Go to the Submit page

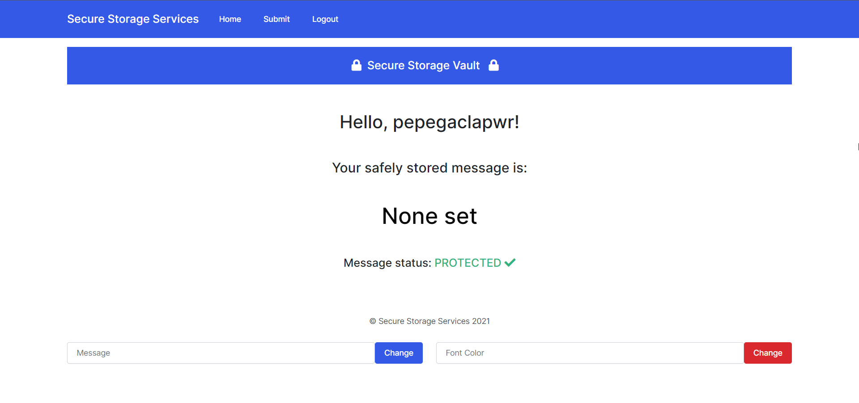point(276,19)
